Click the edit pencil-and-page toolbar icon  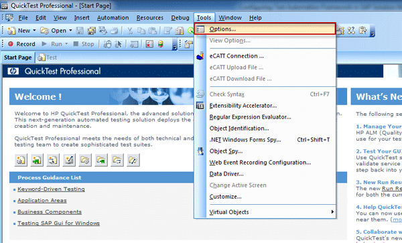(x=167, y=31)
